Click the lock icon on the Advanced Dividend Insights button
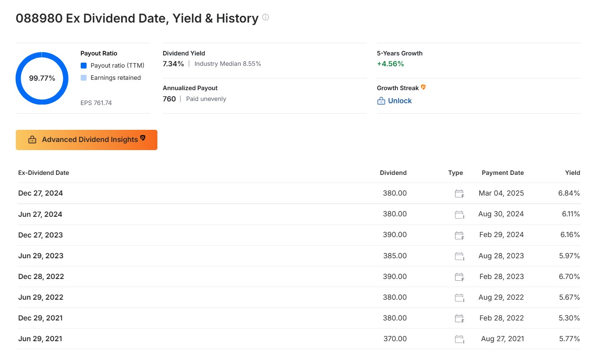Viewport: 593px width, 352px height. pos(32,140)
